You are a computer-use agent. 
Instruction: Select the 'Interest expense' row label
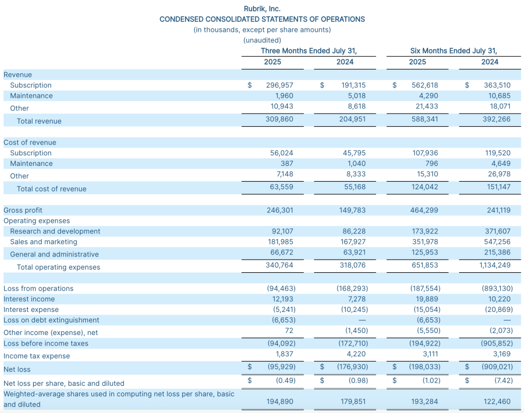click(x=31, y=310)
